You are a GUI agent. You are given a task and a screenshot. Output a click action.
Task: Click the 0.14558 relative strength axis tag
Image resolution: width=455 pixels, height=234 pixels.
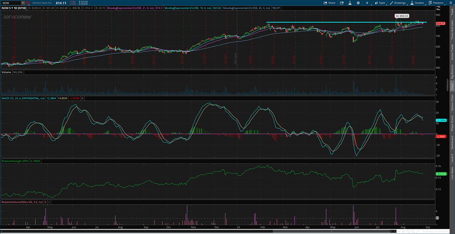pos(441,174)
